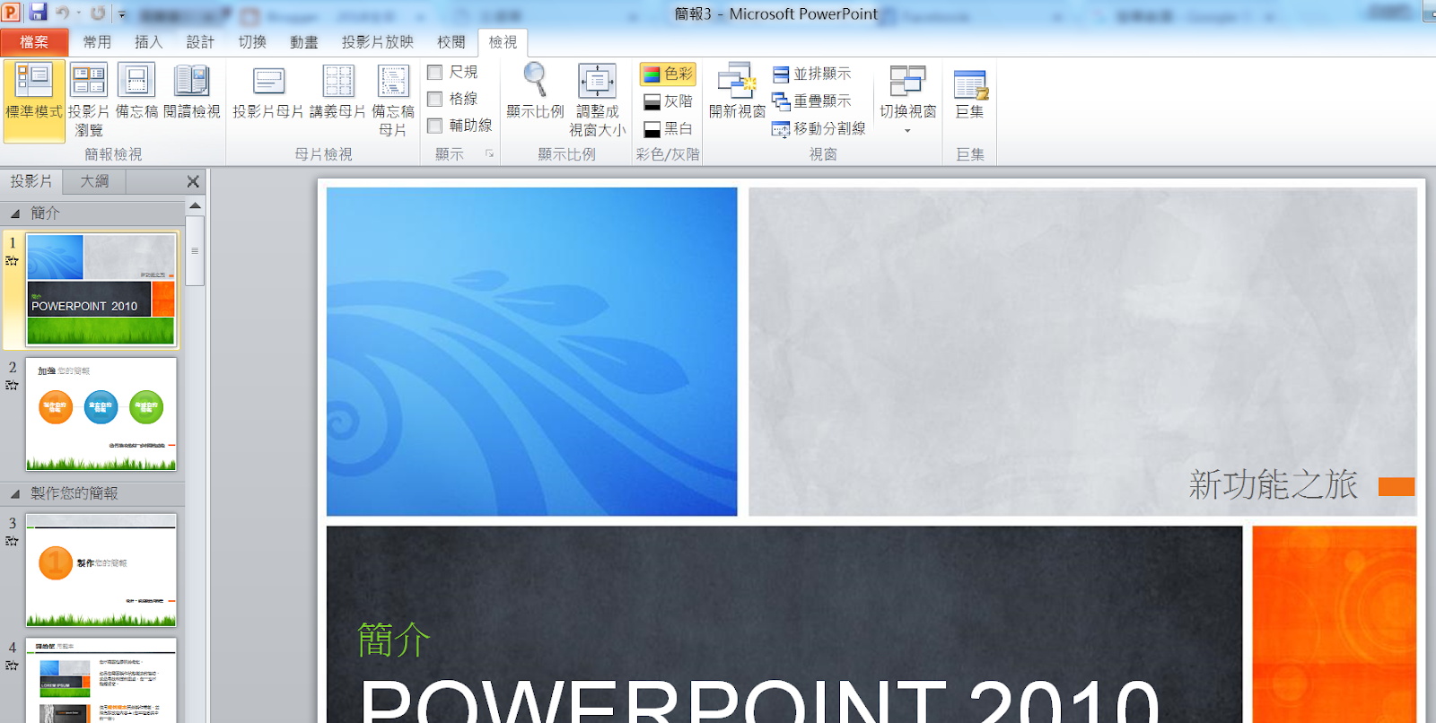Open the 常用 Home tab
The width and height of the screenshot is (1436, 723).
(97, 42)
